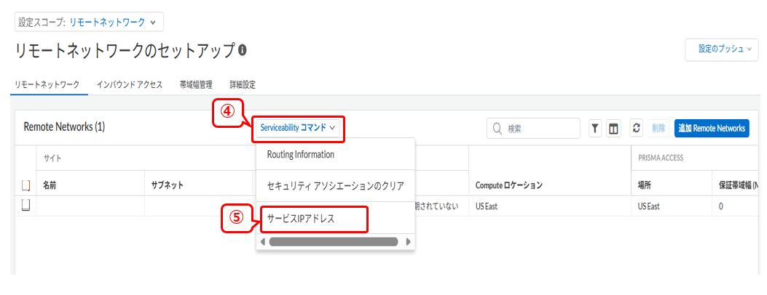Select セキュリティ アソシエーションのクリア option

(x=336, y=186)
